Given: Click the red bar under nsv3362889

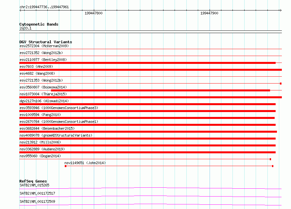Looking at the screenshot, I should 147,152.
